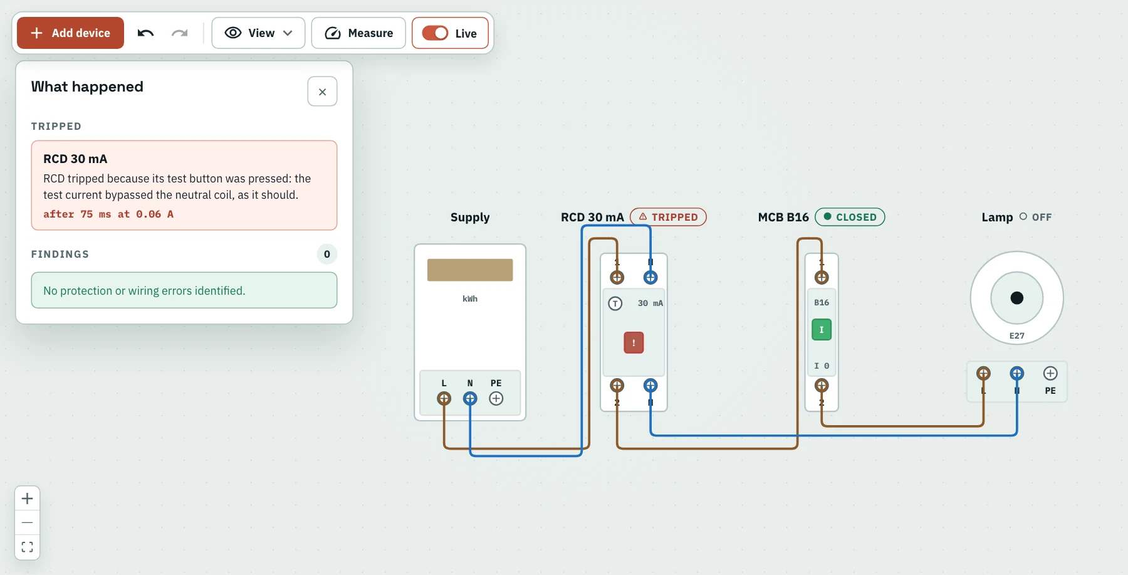Click the Lamp L terminal

pyautogui.click(x=983, y=374)
